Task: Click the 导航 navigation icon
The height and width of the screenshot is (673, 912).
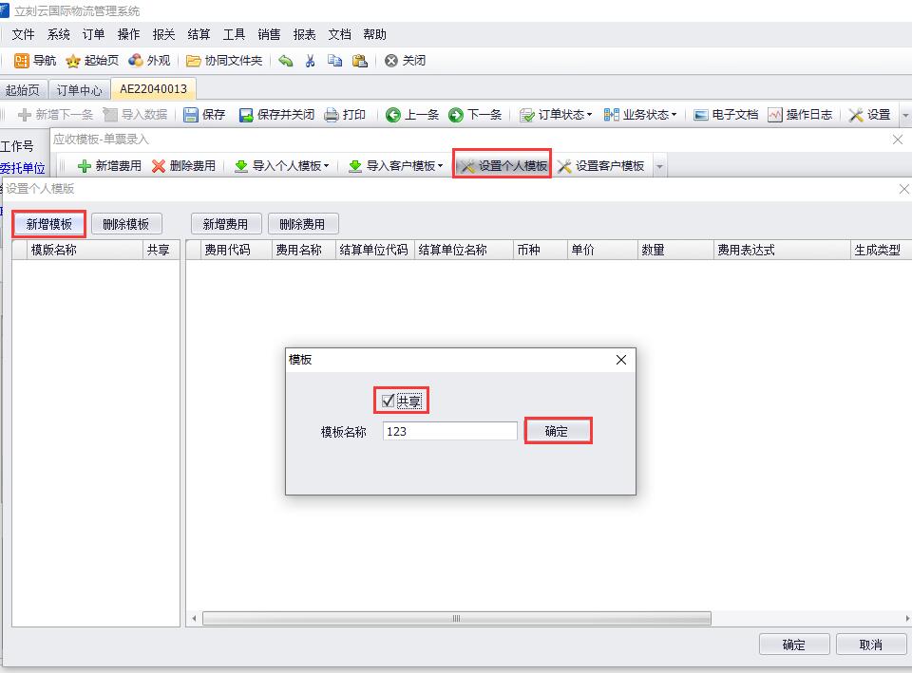Action: [21, 61]
